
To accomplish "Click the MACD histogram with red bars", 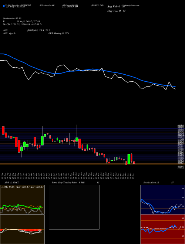I will point(22,229).
